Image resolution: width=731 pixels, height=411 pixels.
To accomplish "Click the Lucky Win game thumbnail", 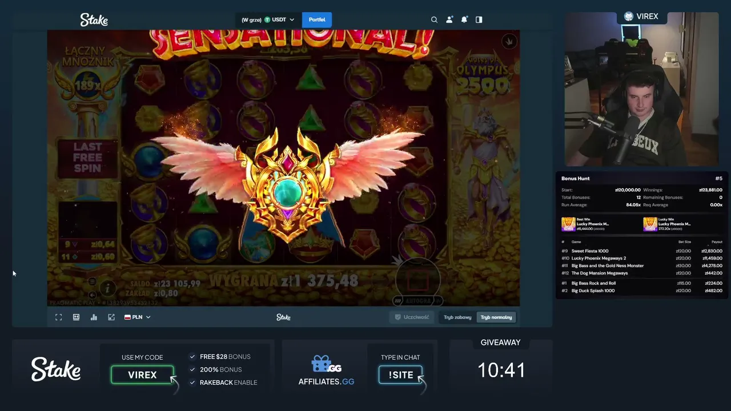I will tap(650, 224).
